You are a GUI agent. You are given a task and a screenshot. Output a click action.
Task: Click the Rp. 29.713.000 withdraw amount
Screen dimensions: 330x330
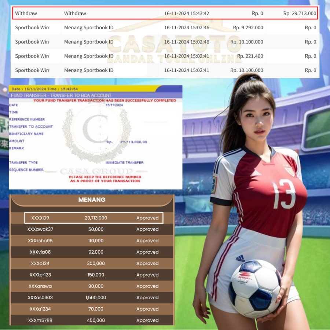[x=299, y=13]
